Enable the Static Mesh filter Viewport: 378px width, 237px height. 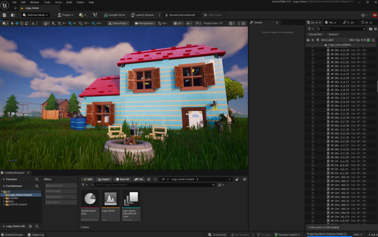coord(60,202)
